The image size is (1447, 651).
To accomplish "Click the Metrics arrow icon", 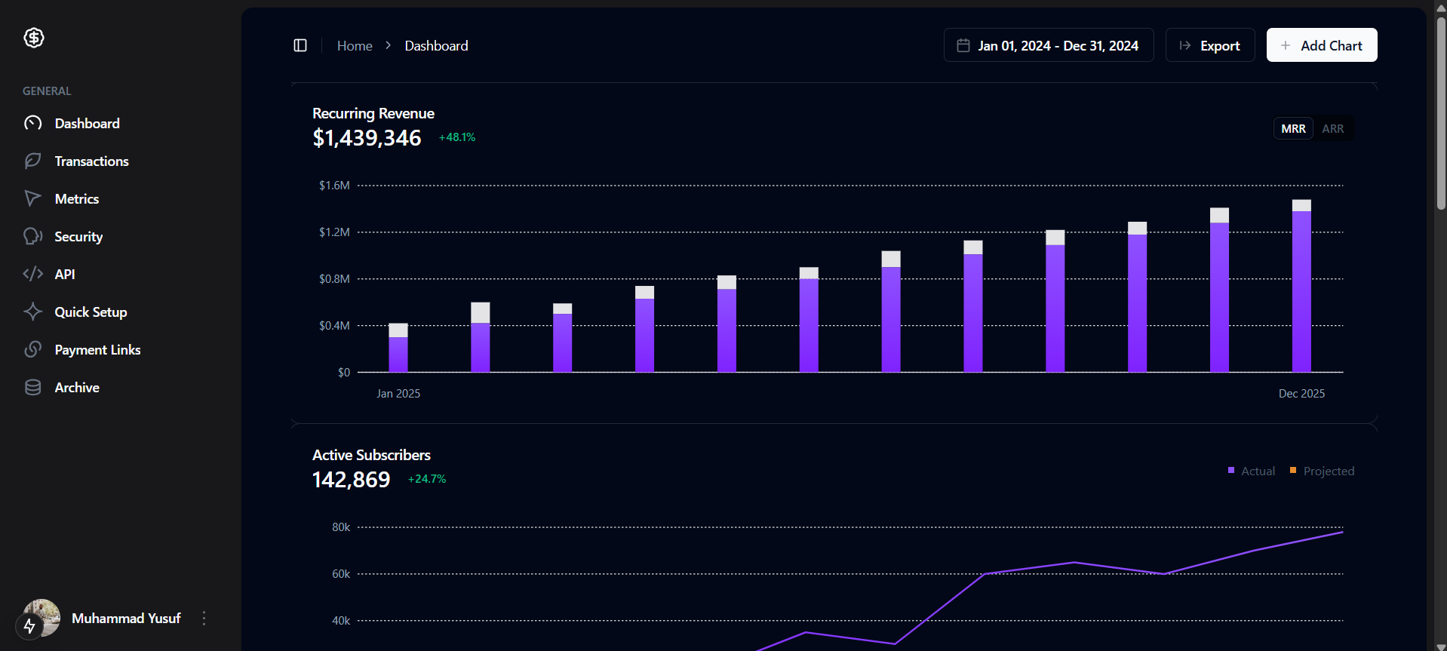I will [x=33, y=198].
